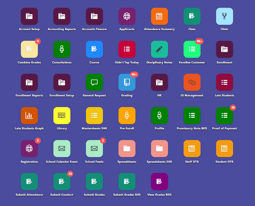Open the ID Management link icon
Viewport: 255px width, 206px height.
pos(192,82)
